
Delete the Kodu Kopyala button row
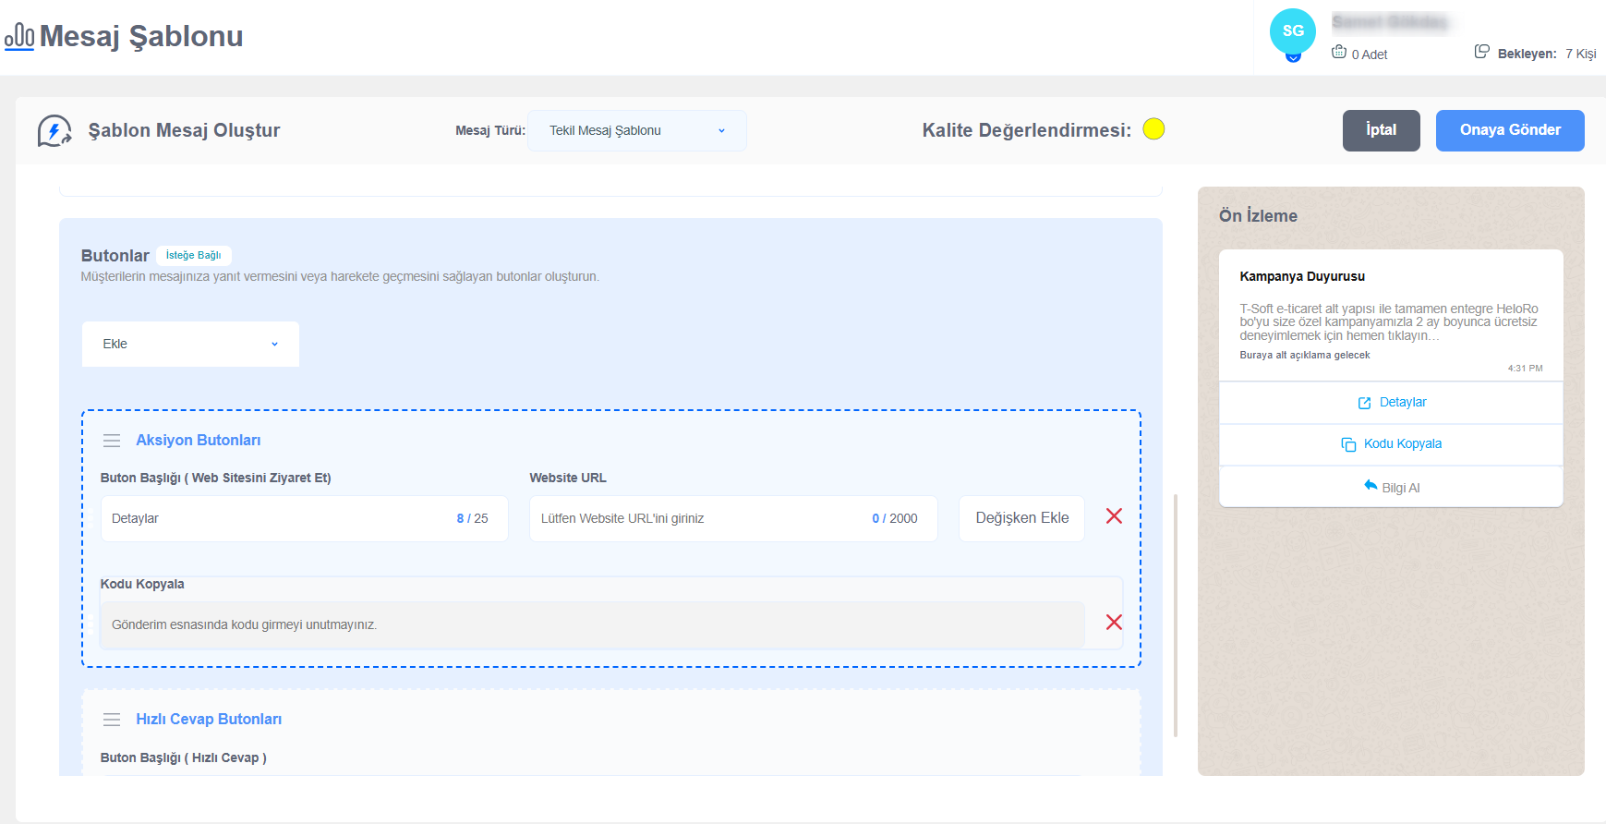[x=1114, y=623]
